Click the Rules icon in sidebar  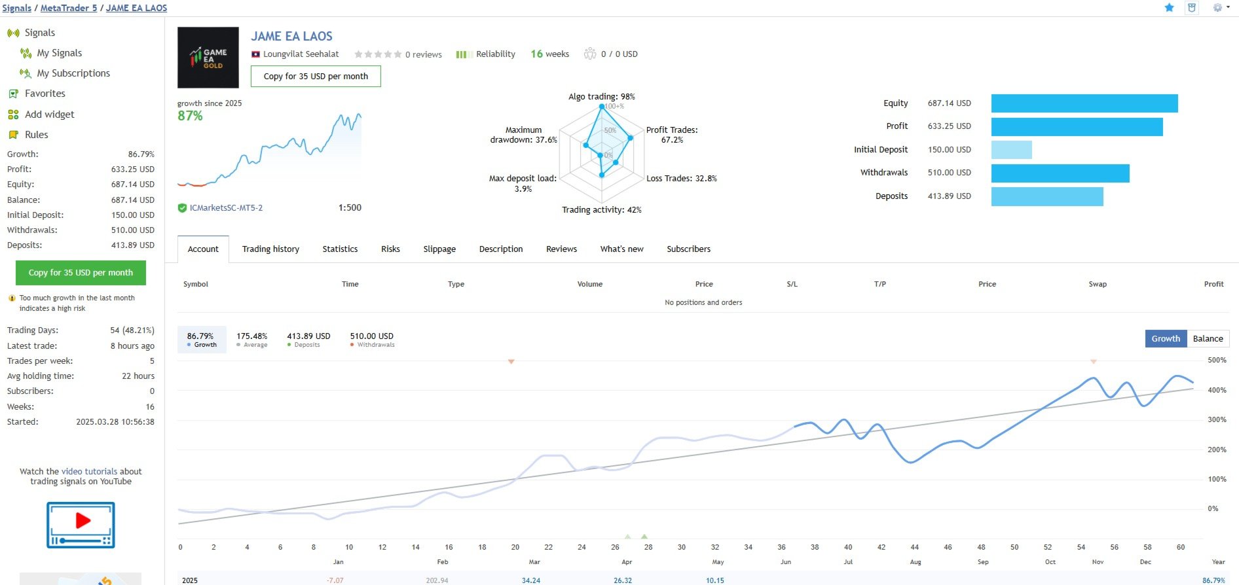point(13,135)
